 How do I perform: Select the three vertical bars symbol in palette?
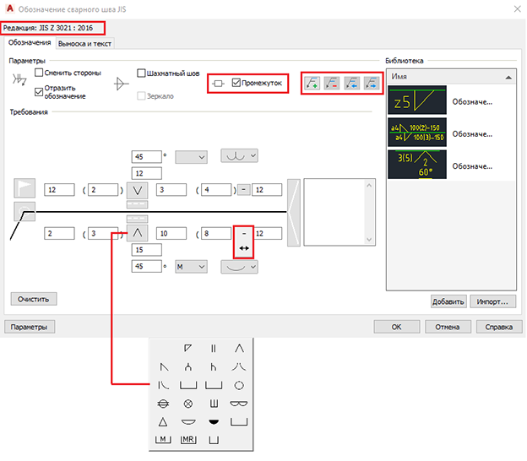[x=214, y=404]
